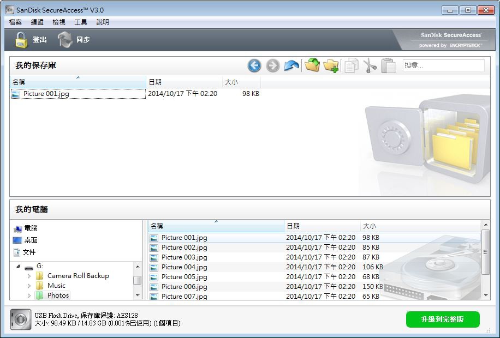Click Picture 001.jpg icon in vault list
The height and width of the screenshot is (338, 500).
[x=16, y=94]
